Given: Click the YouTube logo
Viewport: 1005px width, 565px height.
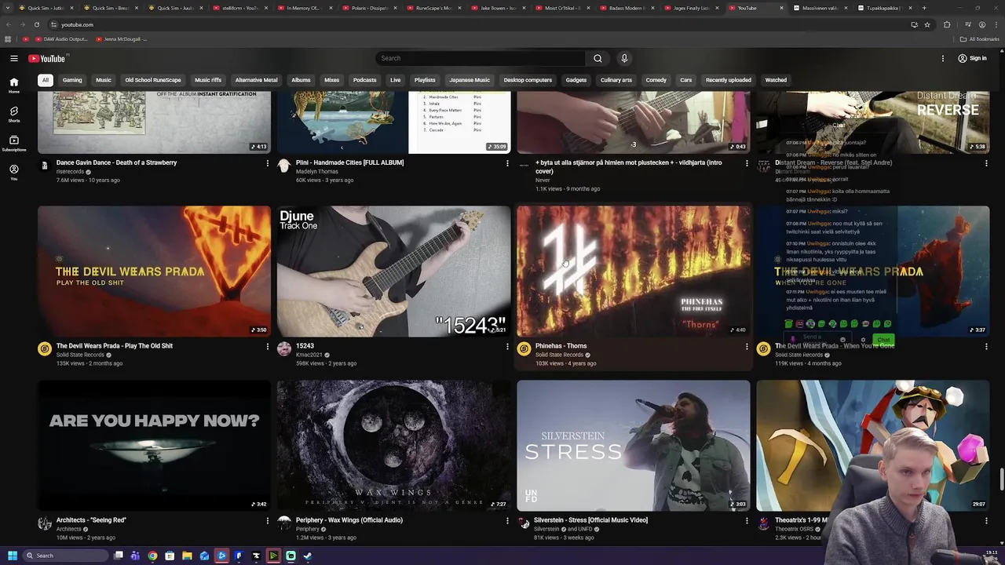Looking at the screenshot, I should [x=46, y=58].
